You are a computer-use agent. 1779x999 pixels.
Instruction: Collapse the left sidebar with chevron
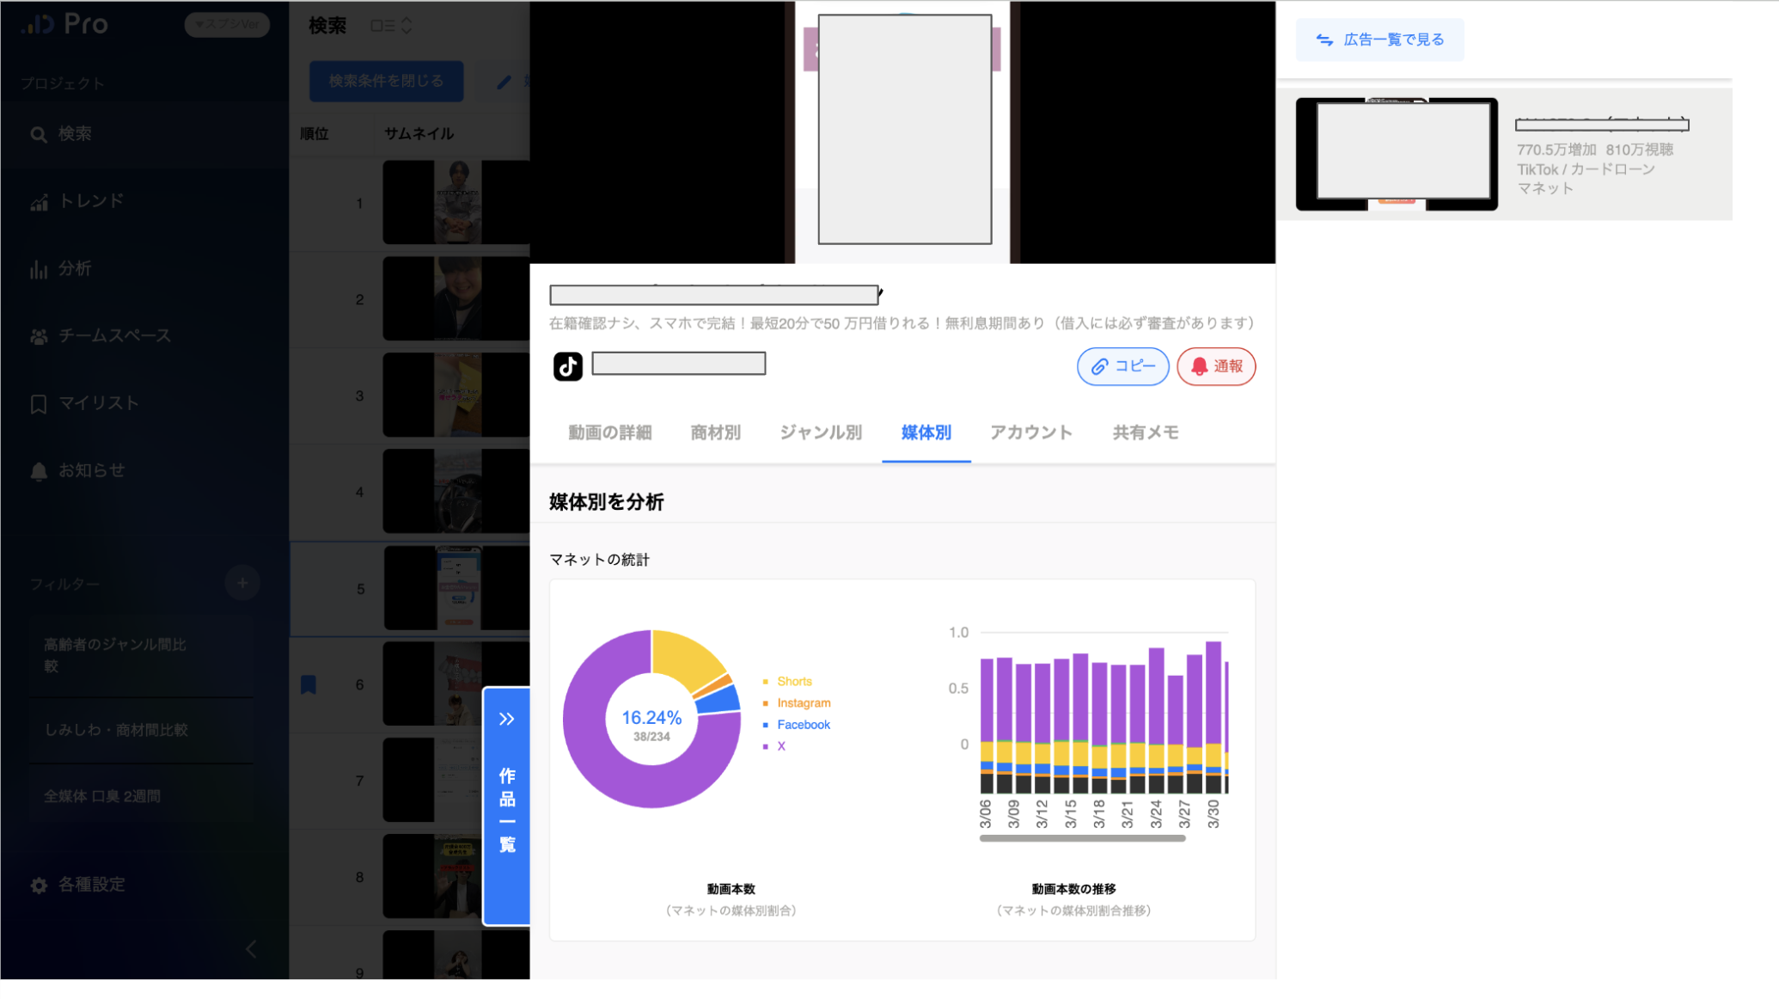(251, 949)
